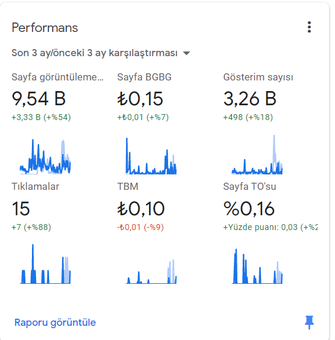This screenshot has height=340, width=335.
Task: Pin the Performans card with the pin icon
Action: pos(309,322)
